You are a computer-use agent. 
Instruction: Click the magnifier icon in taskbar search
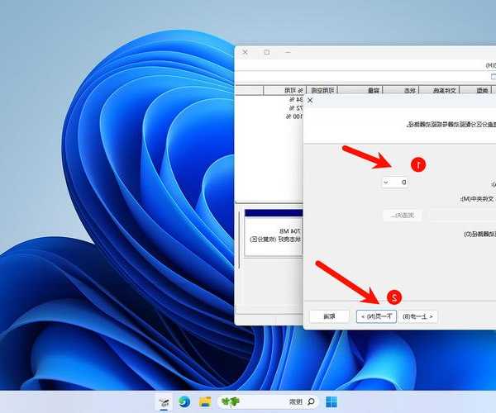tap(311, 401)
